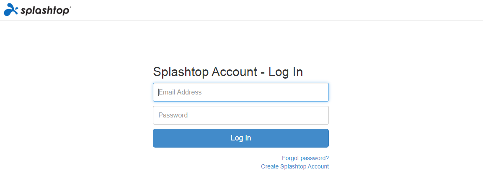Open the Create Splashtop Account link
The height and width of the screenshot is (176, 483).
click(x=294, y=166)
